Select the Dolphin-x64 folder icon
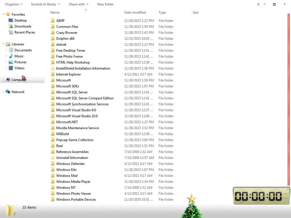 [53, 38]
